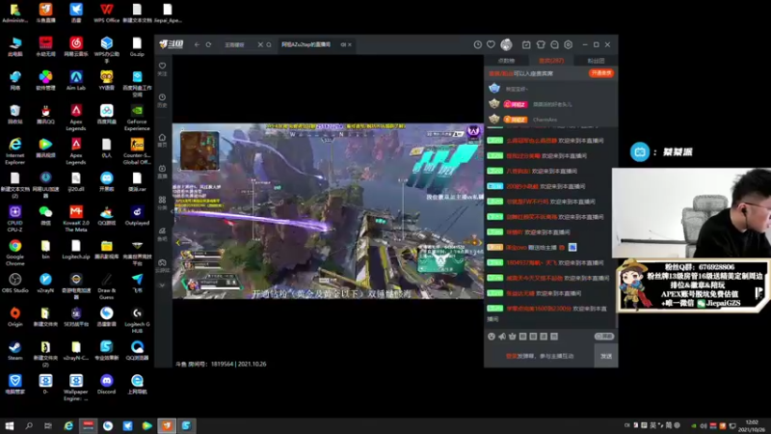The height and width of the screenshot is (434, 771).
Task: Click the search text field in Douyu title bar
Action: pos(238,44)
